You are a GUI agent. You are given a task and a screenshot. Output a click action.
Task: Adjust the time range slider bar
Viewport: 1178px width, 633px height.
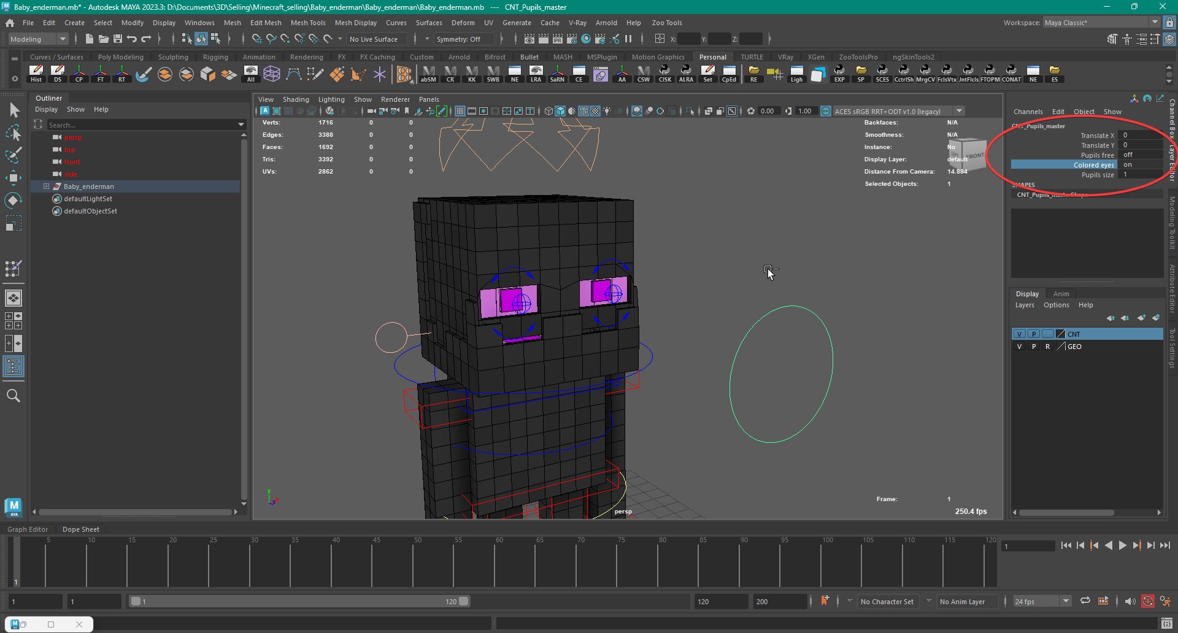(x=300, y=601)
